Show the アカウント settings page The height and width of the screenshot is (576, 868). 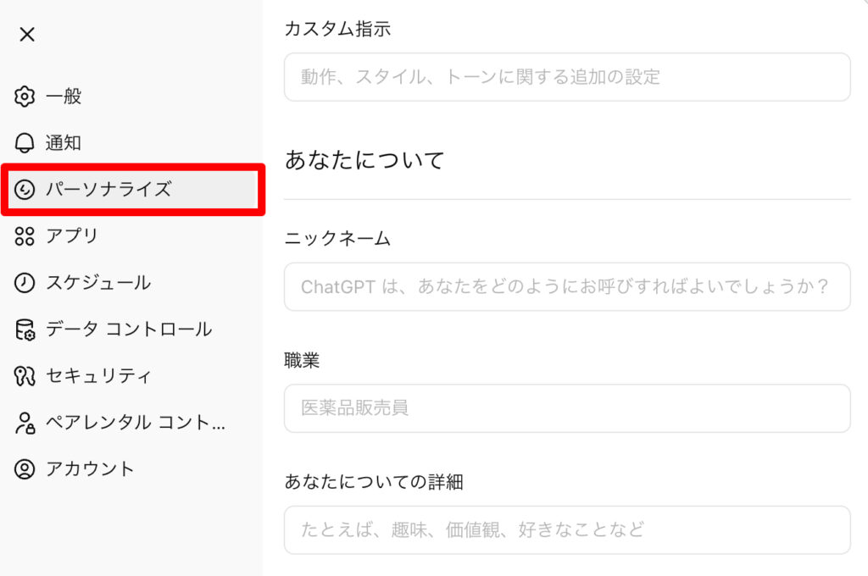[90, 469]
